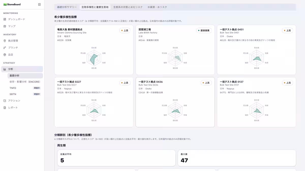This screenshot has width=305, height=171.
Task: Switch to 基礎分析サマリー tab
Action: coord(67,7)
